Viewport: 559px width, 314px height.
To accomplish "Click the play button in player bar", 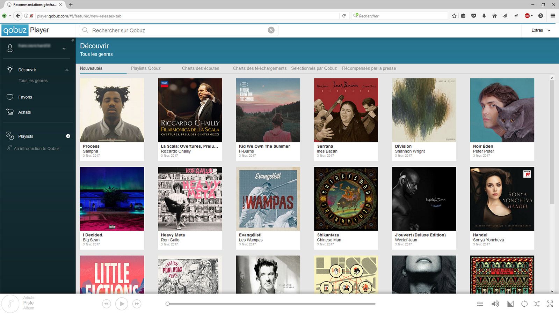I will [122, 304].
